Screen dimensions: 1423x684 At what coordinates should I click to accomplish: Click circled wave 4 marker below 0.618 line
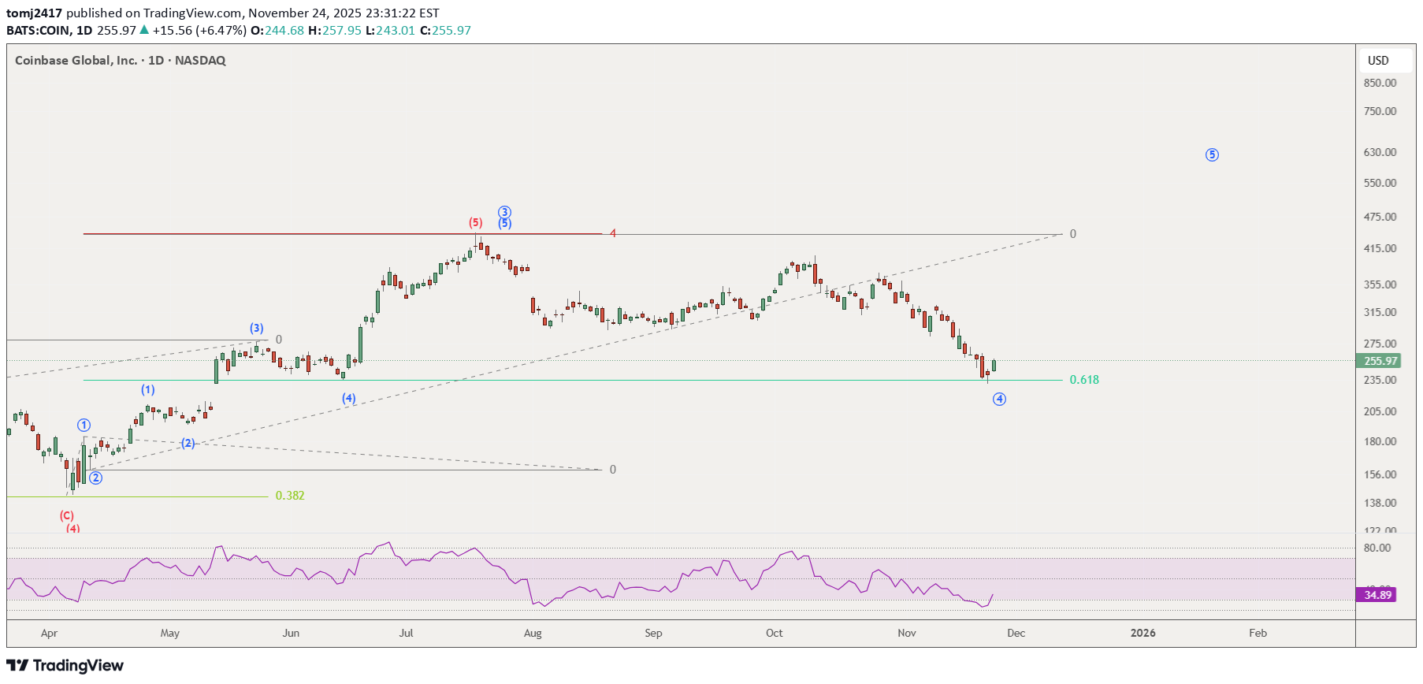pos(999,400)
